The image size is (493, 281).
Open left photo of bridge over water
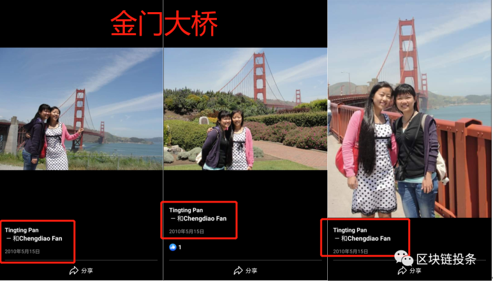pos(82,108)
